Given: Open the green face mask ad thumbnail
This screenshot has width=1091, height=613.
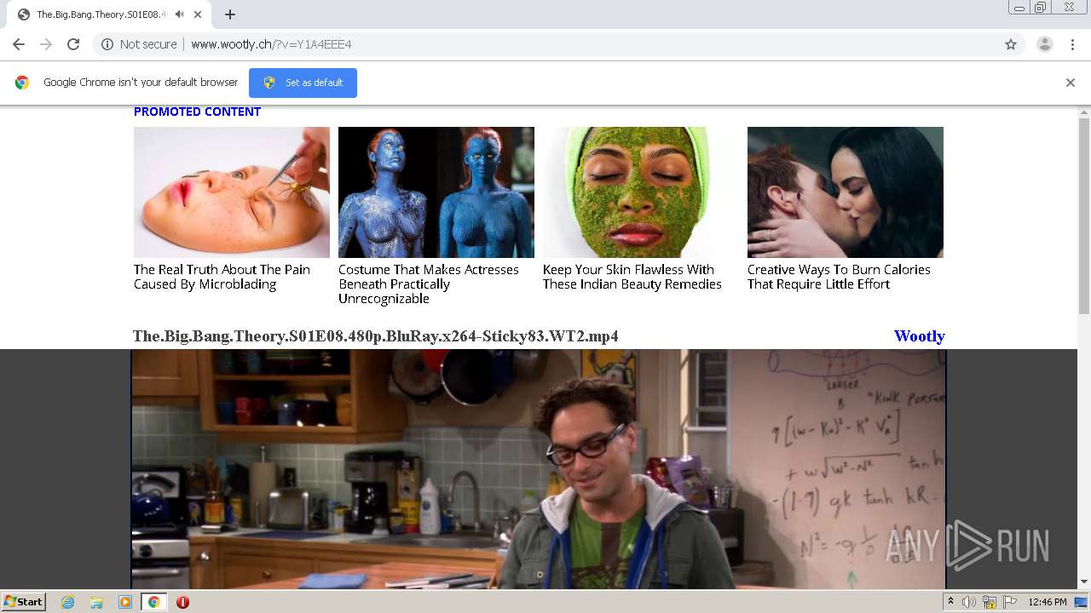Looking at the screenshot, I should pyautogui.click(x=641, y=192).
